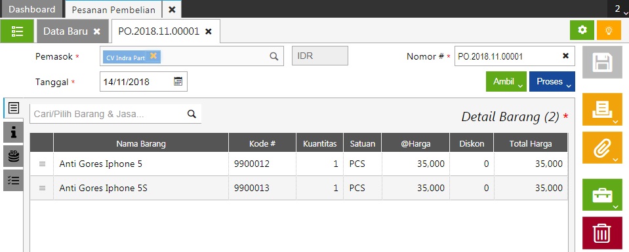Expand the Ambil dropdown button

tap(506, 82)
